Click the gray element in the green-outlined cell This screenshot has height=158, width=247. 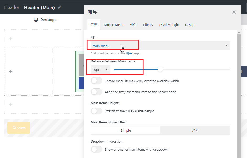[81, 65]
